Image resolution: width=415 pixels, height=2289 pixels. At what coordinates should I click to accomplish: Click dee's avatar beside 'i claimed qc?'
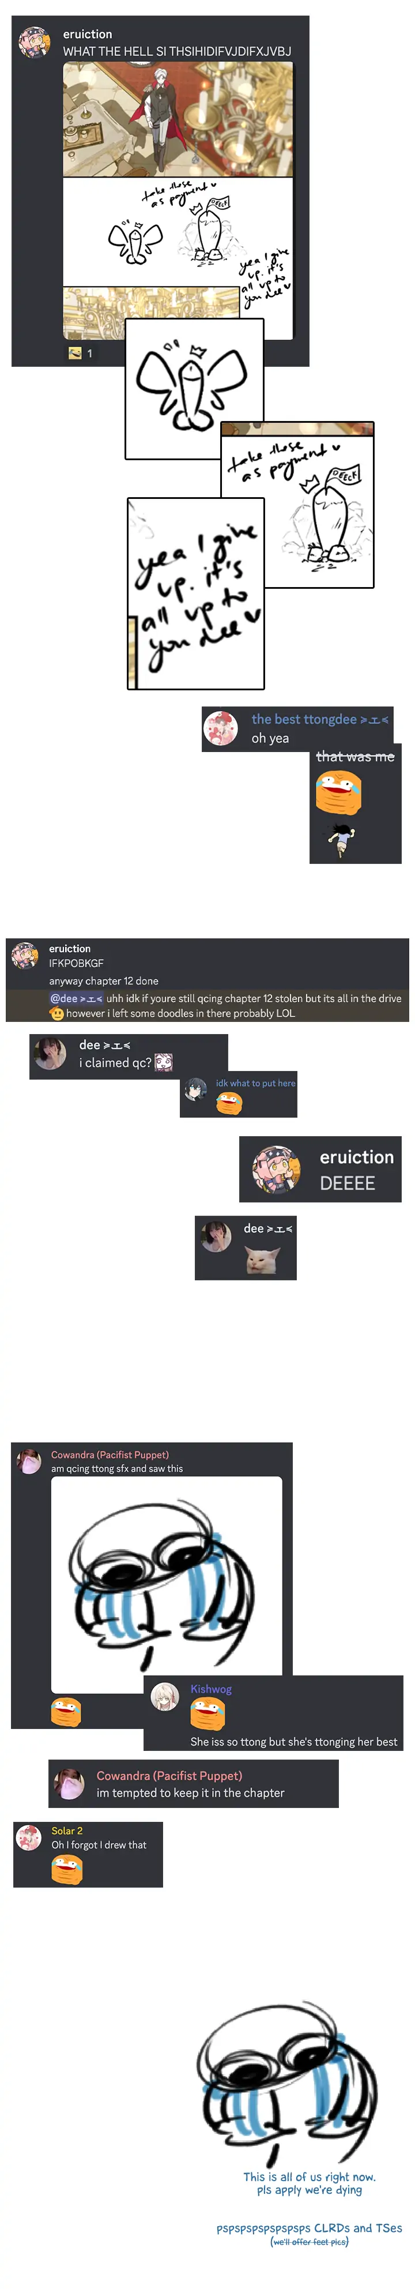point(51,1054)
